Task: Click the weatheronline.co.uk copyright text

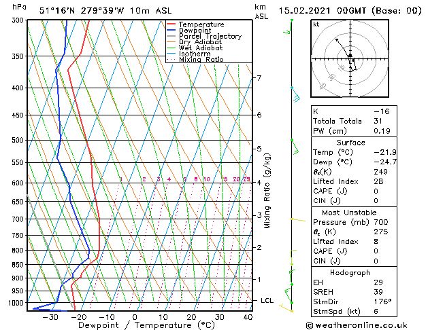Action: coord(357,325)
